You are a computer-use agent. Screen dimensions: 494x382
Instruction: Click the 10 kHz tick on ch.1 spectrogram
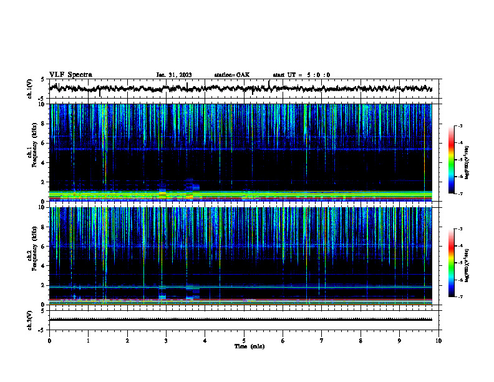44,104
